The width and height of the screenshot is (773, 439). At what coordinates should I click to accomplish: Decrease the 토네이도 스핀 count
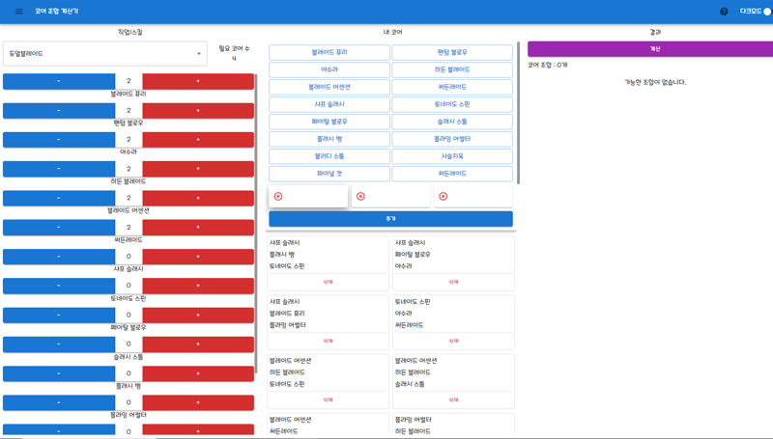coord(59,286)
